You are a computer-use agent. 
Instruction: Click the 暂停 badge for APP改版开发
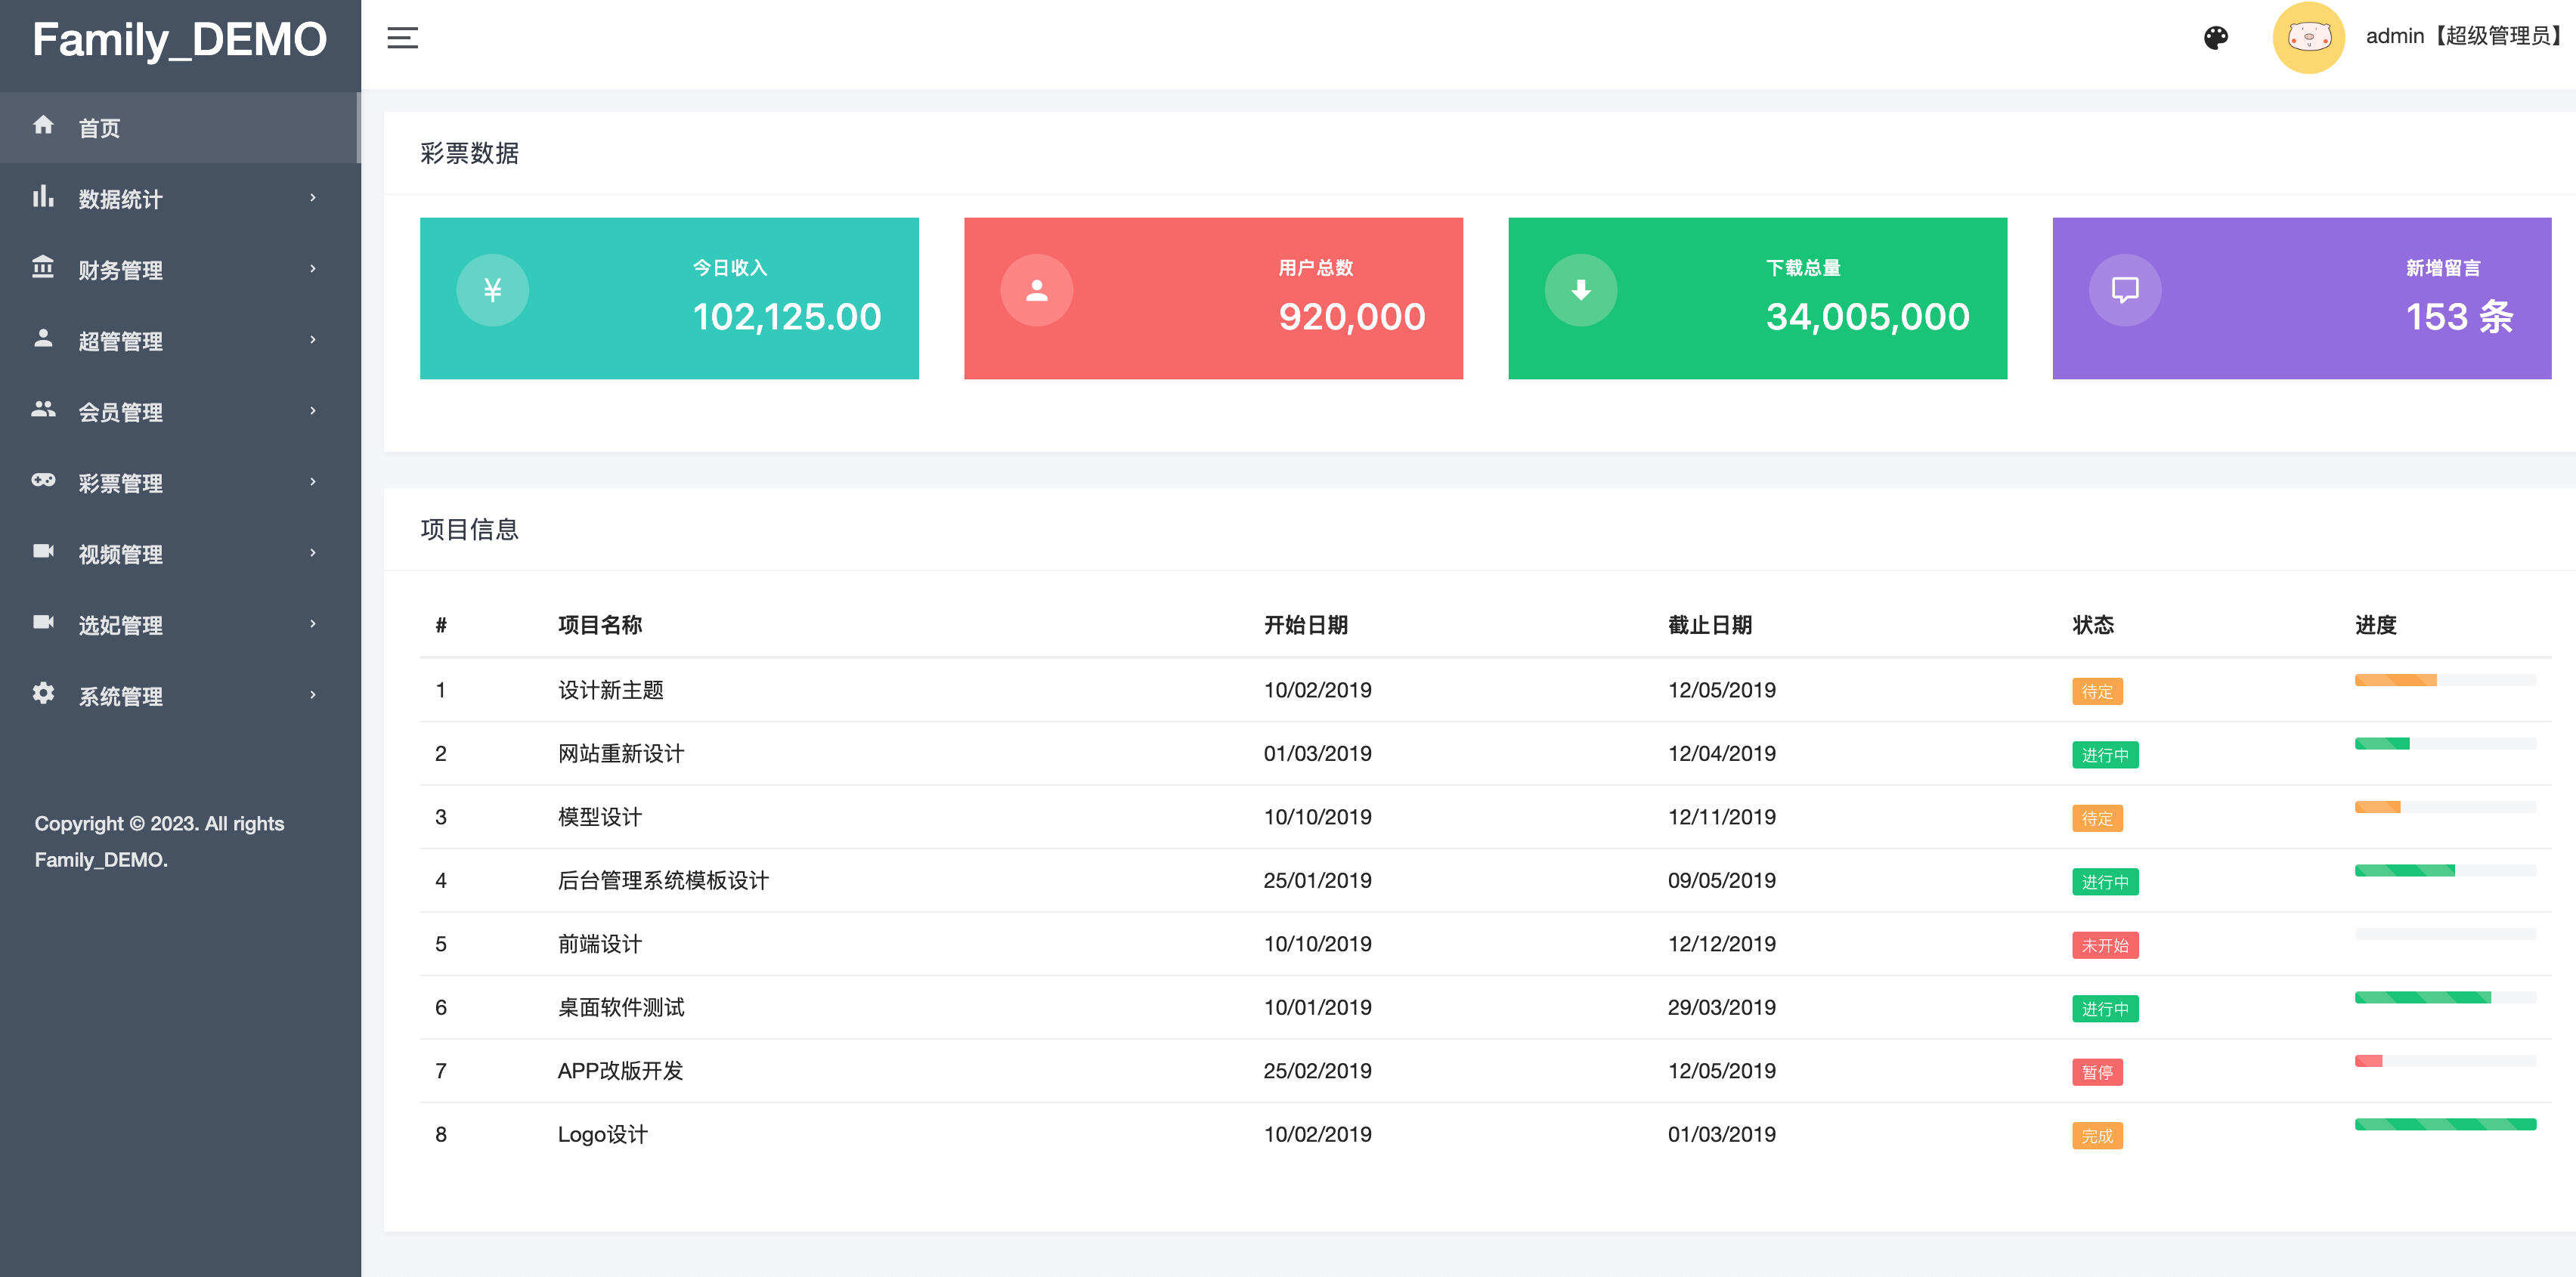(x=2097, y=1072)
